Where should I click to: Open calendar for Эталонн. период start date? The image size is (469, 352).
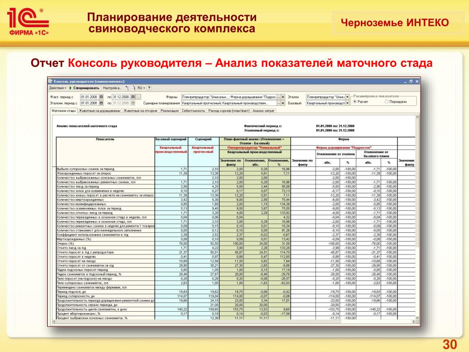click(101, 103)
